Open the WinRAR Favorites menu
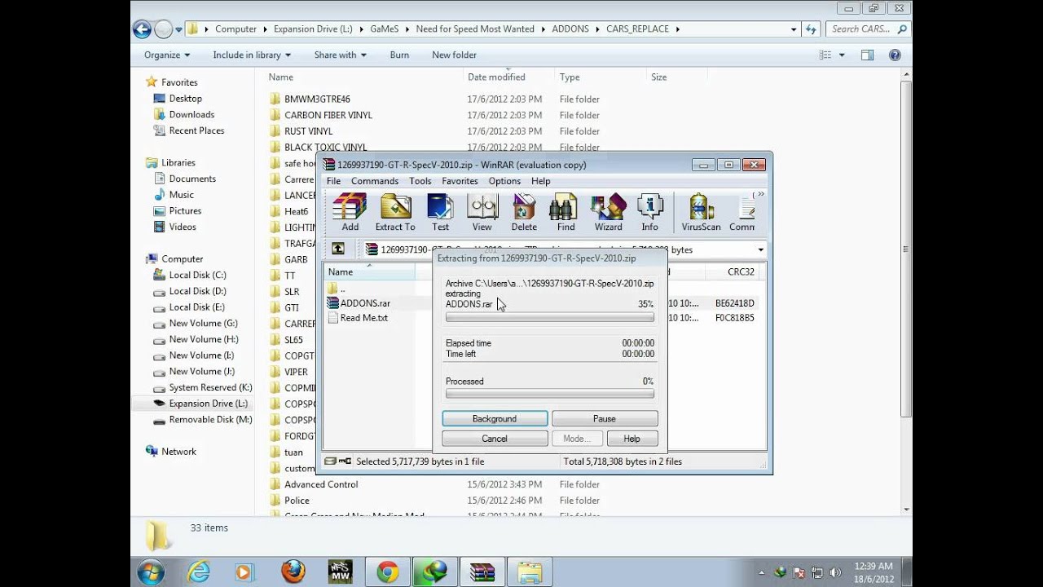 [460, 181]
